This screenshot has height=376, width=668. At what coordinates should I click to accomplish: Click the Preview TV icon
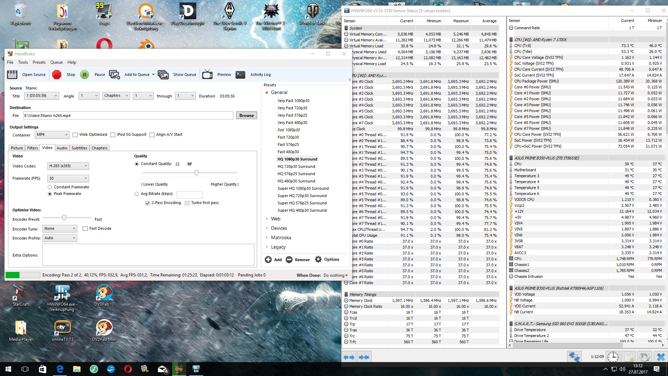point(207,75)
